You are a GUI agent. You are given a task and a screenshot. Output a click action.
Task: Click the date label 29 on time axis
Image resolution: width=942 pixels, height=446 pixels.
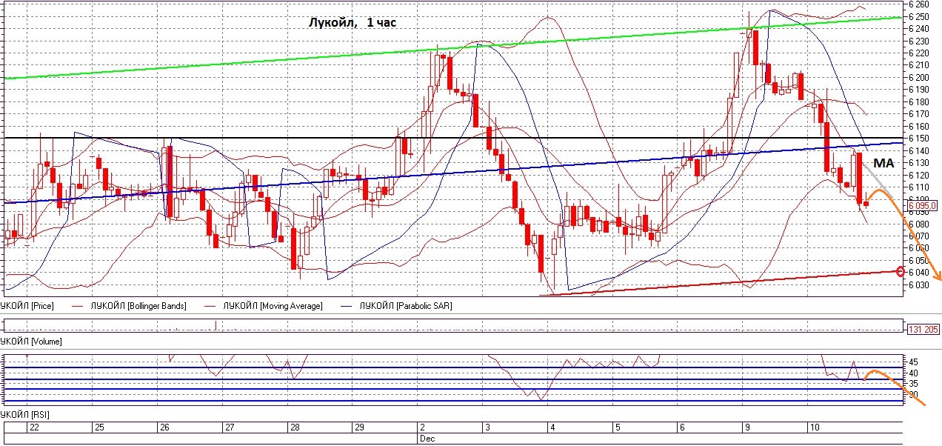pos(358,427)
